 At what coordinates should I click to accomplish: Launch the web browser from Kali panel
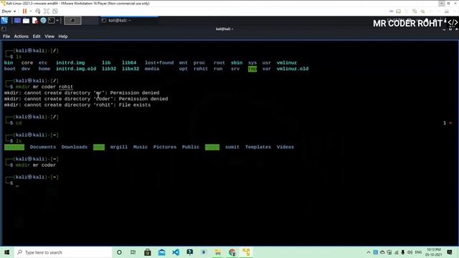point(43,21)
